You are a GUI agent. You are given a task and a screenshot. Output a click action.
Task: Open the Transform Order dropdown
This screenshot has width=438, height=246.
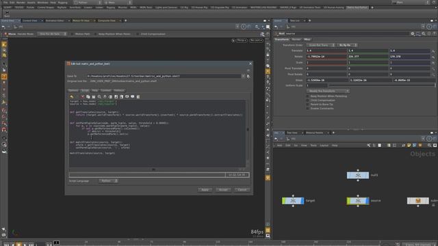321,45
